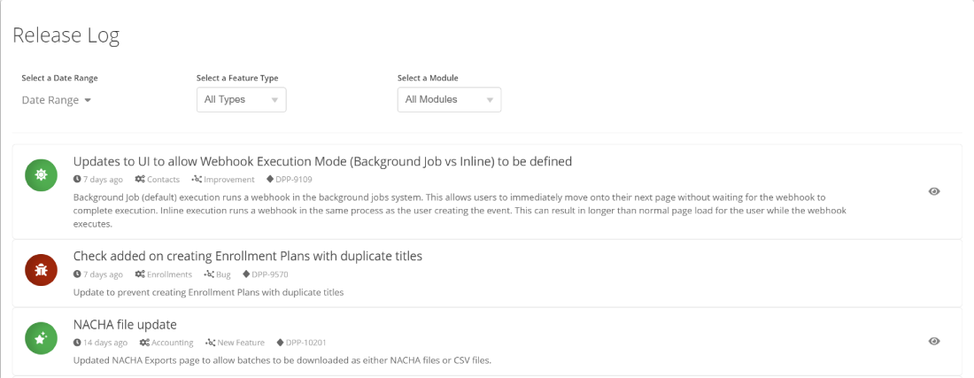Open "Check added on creating Enrollment Plans" title

pos(248,256)
